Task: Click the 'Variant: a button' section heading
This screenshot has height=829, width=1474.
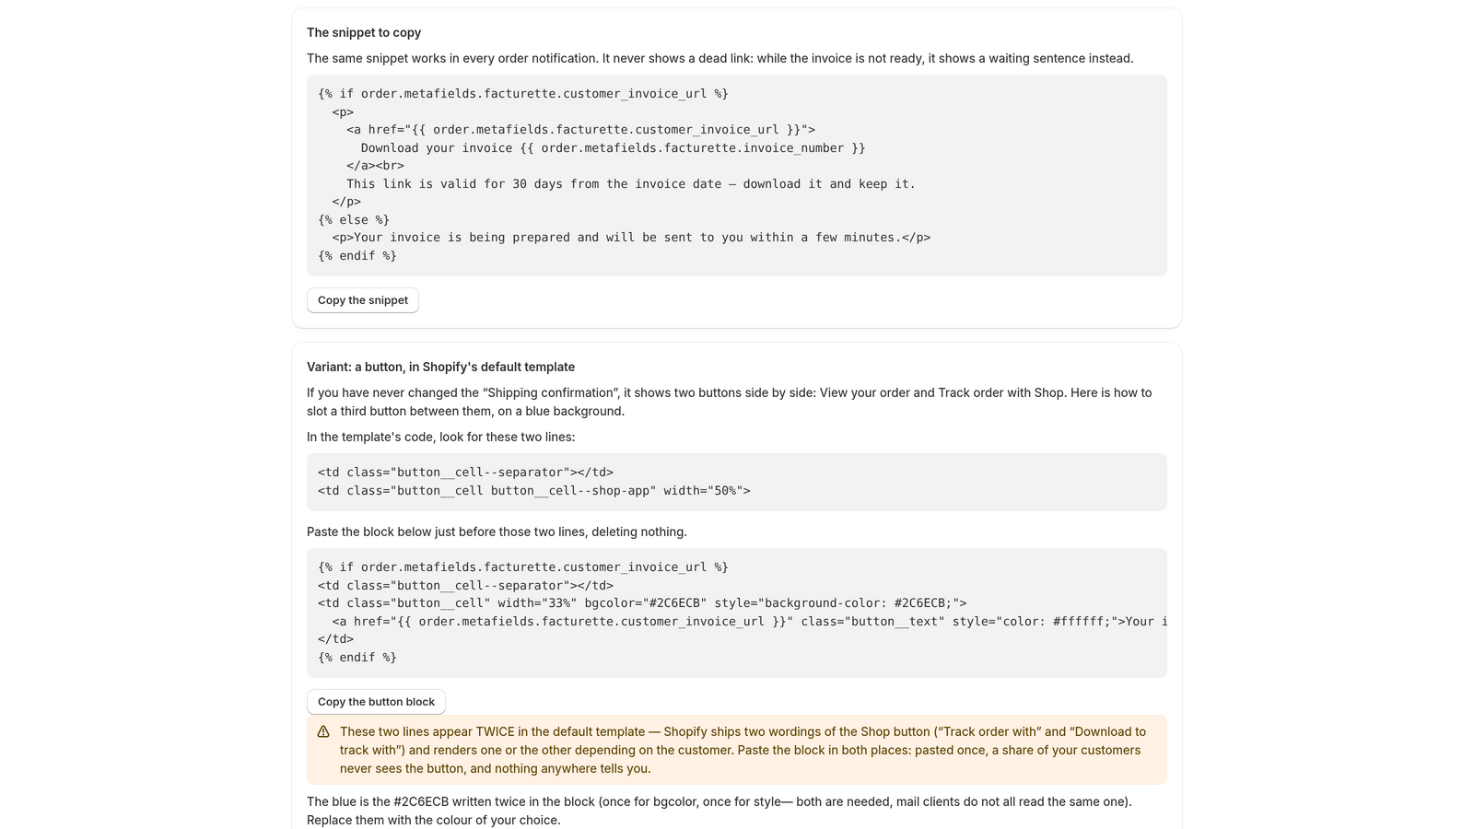Action: point(440,367)
